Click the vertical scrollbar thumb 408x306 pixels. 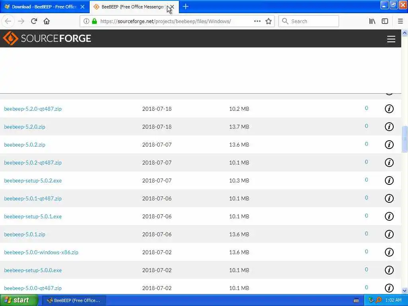click(404, 139)
